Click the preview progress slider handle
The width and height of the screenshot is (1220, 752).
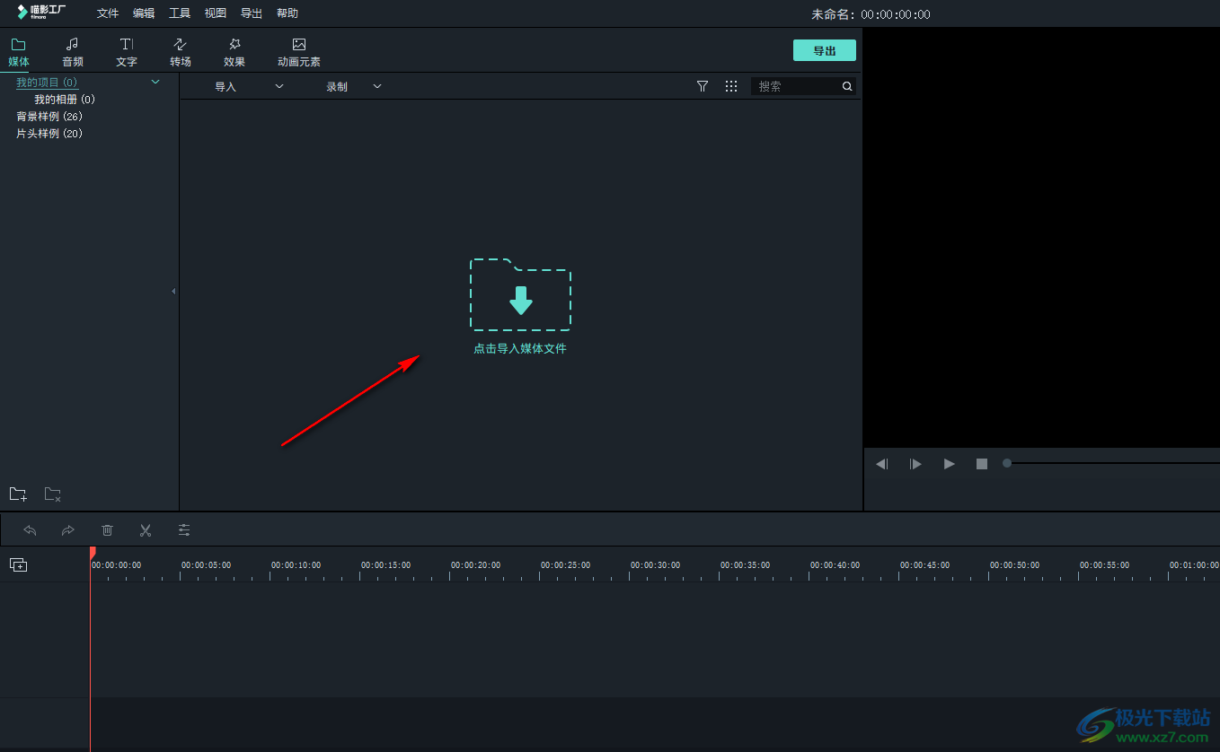1007,463
